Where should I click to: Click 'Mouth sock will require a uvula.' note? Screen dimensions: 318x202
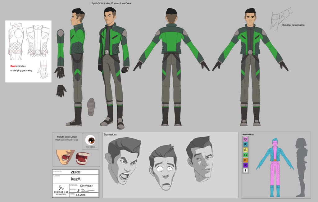pyautogui.click(x=67, y=140)
